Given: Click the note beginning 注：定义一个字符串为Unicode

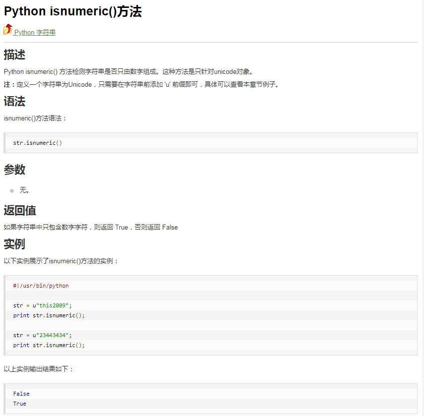Looking at the screenshot, I should click(x=141, y=85).
